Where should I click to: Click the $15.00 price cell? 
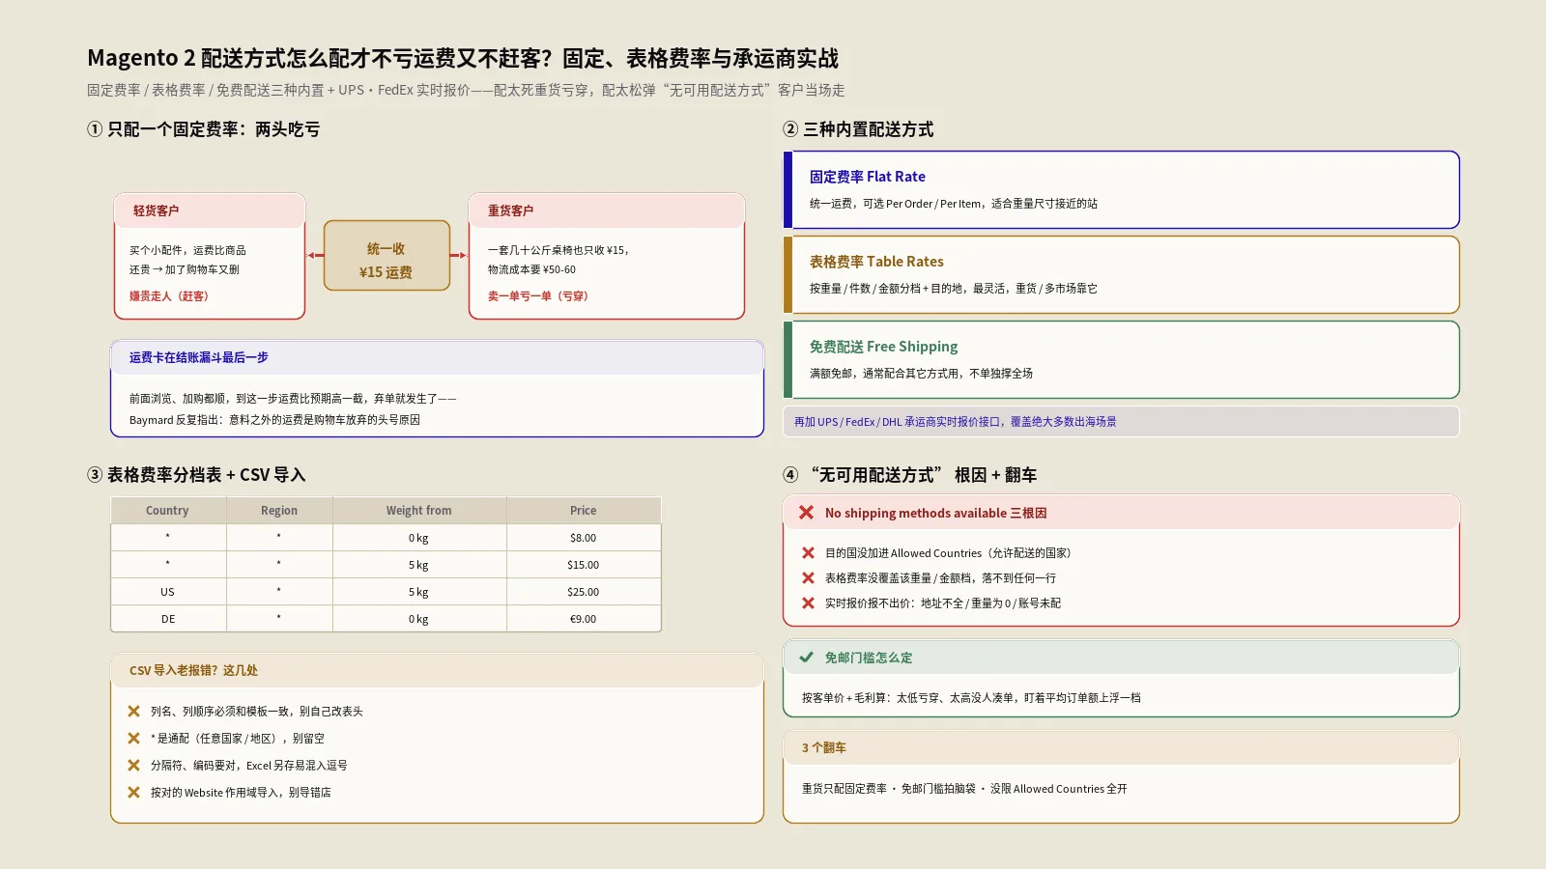coord(583,565)
